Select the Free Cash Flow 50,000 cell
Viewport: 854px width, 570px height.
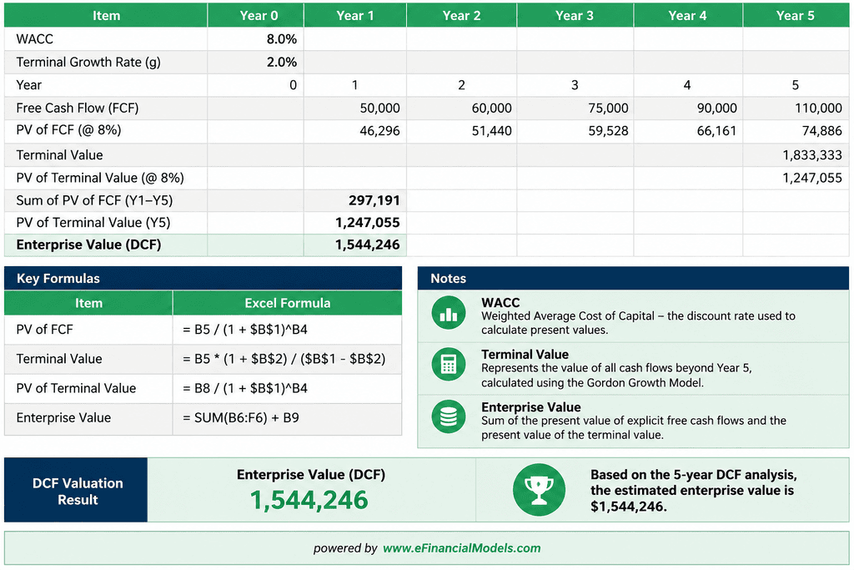tap(355, 108)
